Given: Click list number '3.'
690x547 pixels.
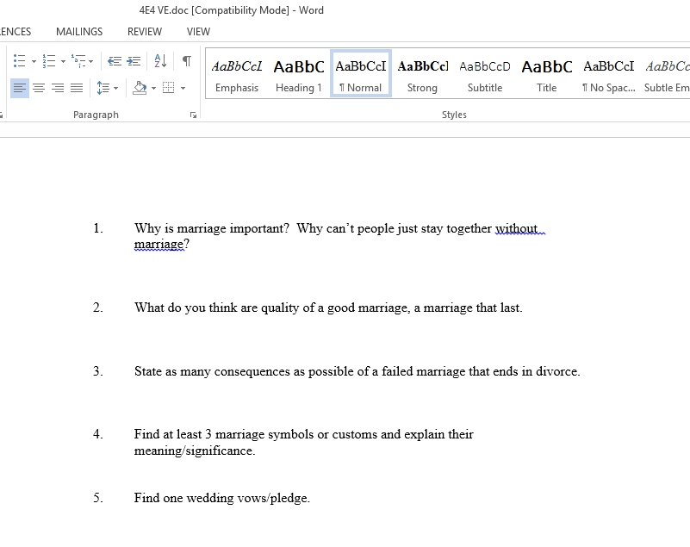Looking at the screenshot, I should click(x=98, y=371).
